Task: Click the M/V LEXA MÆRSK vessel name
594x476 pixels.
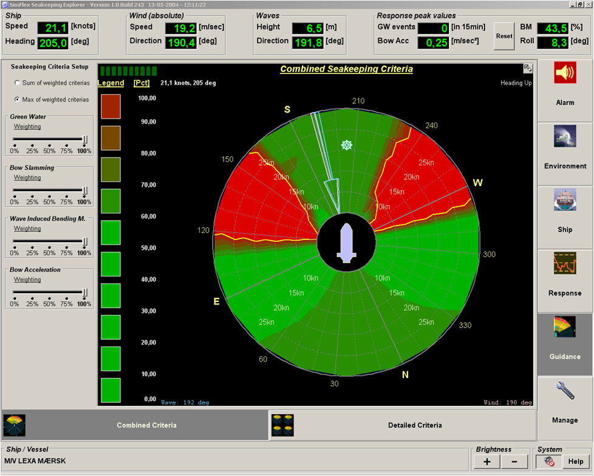Action: [x=35, y=461]
